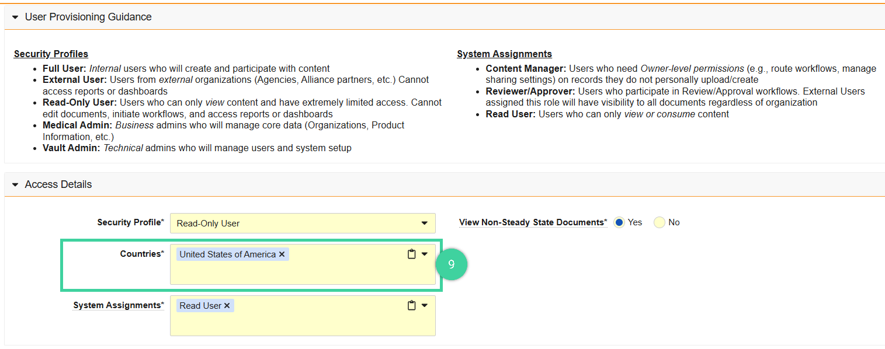Select No for View Non-Steady State Documents
Image resolution: width=885 pixels, height=349 pixels.
tap(660, 222)
